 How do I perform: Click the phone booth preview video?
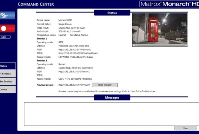pos(160,29)
